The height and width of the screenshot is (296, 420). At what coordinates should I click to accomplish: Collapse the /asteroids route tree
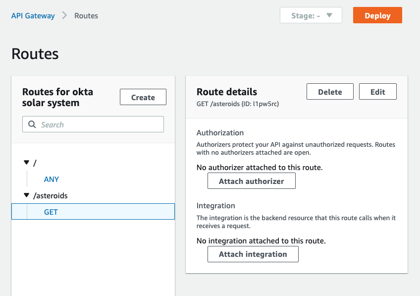click(x=26, y=195)
